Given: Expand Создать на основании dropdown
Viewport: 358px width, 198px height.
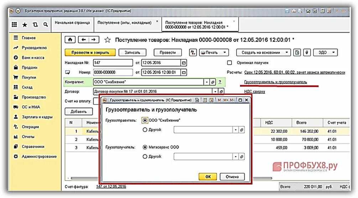Looking at the screenshot, I should click(x=287, y=53).
